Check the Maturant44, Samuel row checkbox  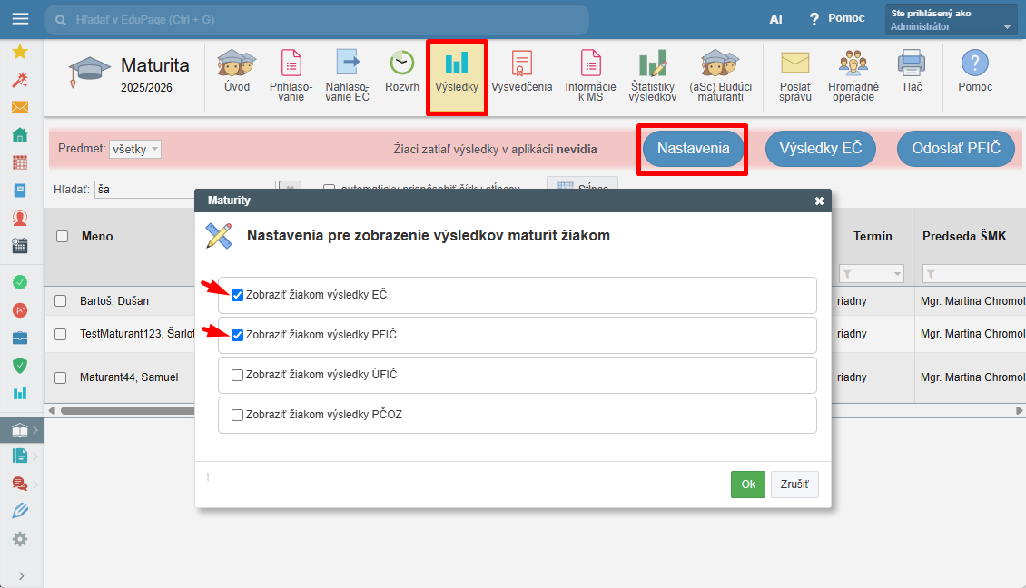click(x=60, y=377)
